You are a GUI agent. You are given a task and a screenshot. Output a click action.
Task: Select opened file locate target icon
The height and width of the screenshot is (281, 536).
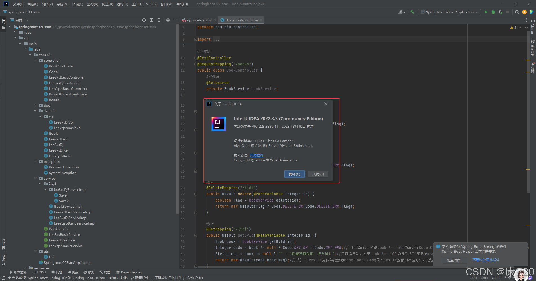[x=144, y=20]
